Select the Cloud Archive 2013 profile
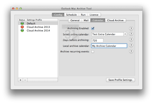 click(38, 27)
